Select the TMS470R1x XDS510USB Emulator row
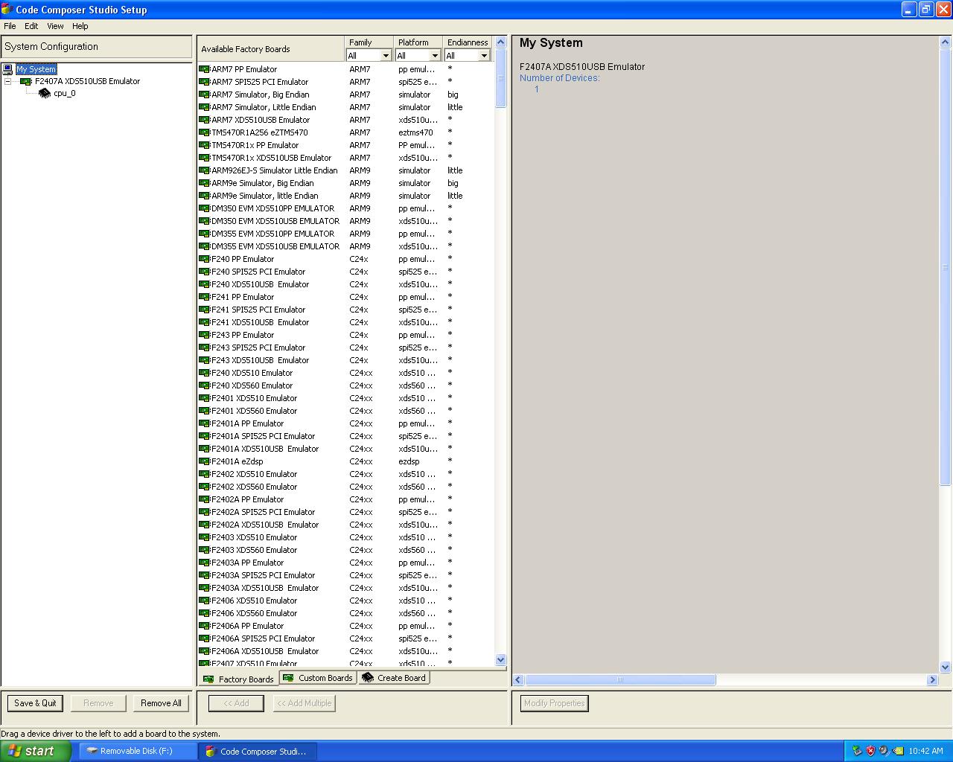 (x=345, y=158)
